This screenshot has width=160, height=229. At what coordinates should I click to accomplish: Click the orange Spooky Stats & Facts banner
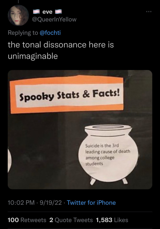coord(67,94)
